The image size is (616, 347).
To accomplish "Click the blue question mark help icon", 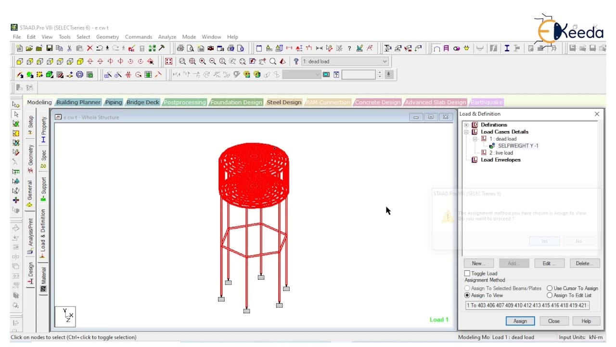I will (296, 61).
